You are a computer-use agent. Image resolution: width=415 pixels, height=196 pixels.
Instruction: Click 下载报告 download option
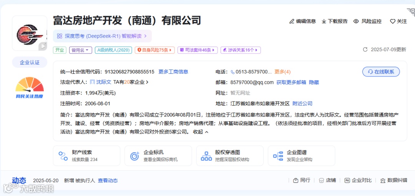pos(335,22)
